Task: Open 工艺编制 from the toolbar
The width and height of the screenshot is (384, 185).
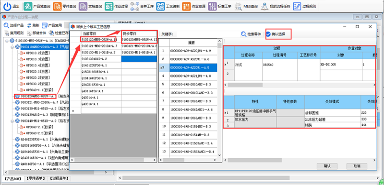Action: click(168, 6)
